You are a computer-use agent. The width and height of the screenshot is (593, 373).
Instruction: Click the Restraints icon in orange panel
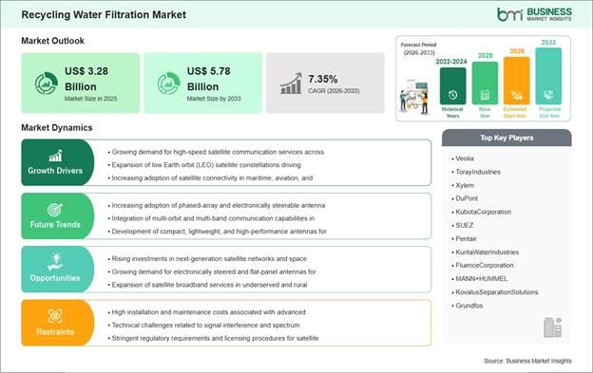pyautogui.click(x=55, y=316)
